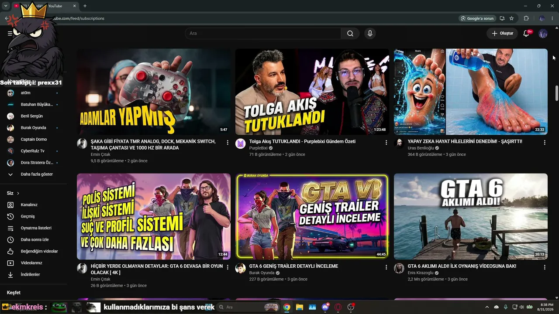This screenshot has width=559, height=314.
Task: Play the ADAMLAR YAPMIŞ controller thumbnail
Action: 154,92
